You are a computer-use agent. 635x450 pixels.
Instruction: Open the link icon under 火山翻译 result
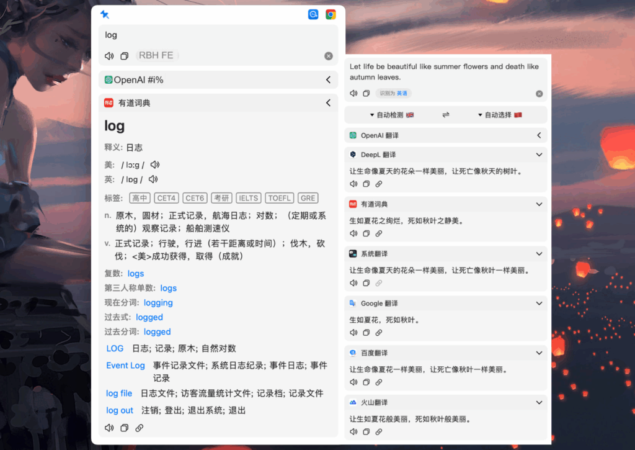pyautogui.click(x=378, y=431)
